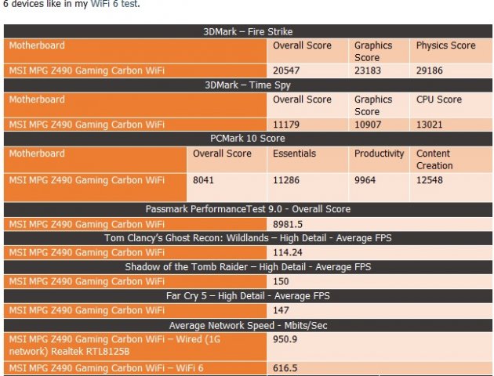This screenshot has width=494, height=376.
Task: Click the WiFi 6 row label
Action: tap(106, 368)
